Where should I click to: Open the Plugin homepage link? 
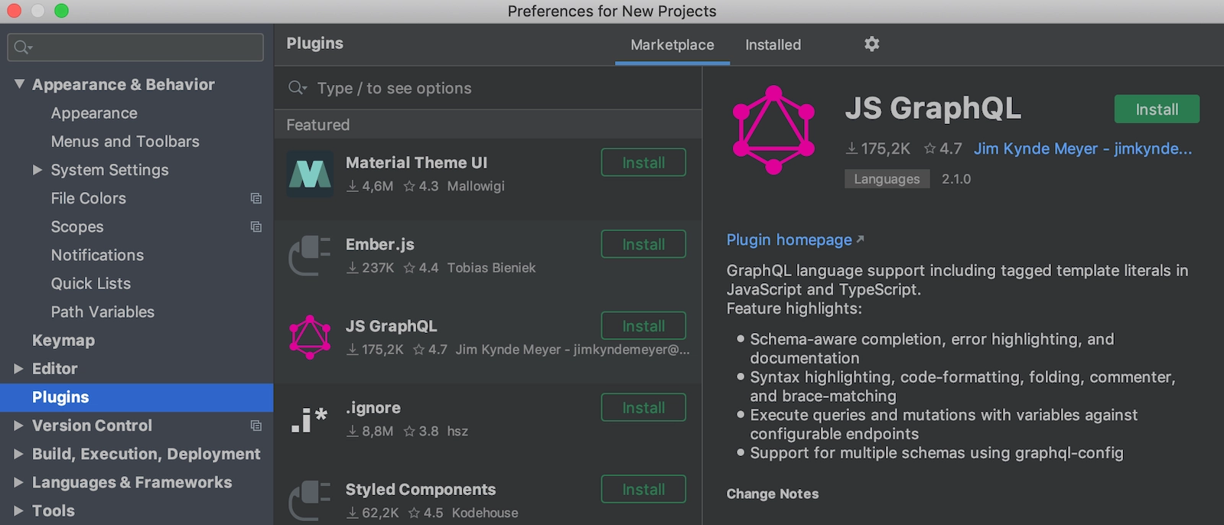tap(795, 240)
